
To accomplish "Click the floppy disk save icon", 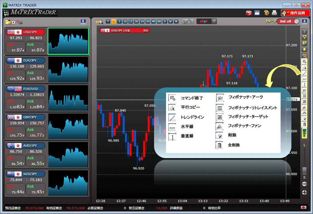I will tap(257, 13).
